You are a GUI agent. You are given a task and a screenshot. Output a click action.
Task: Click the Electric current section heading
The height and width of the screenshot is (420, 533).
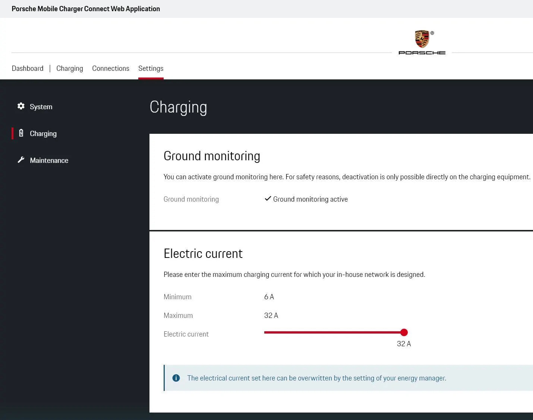tap(203, 253)
